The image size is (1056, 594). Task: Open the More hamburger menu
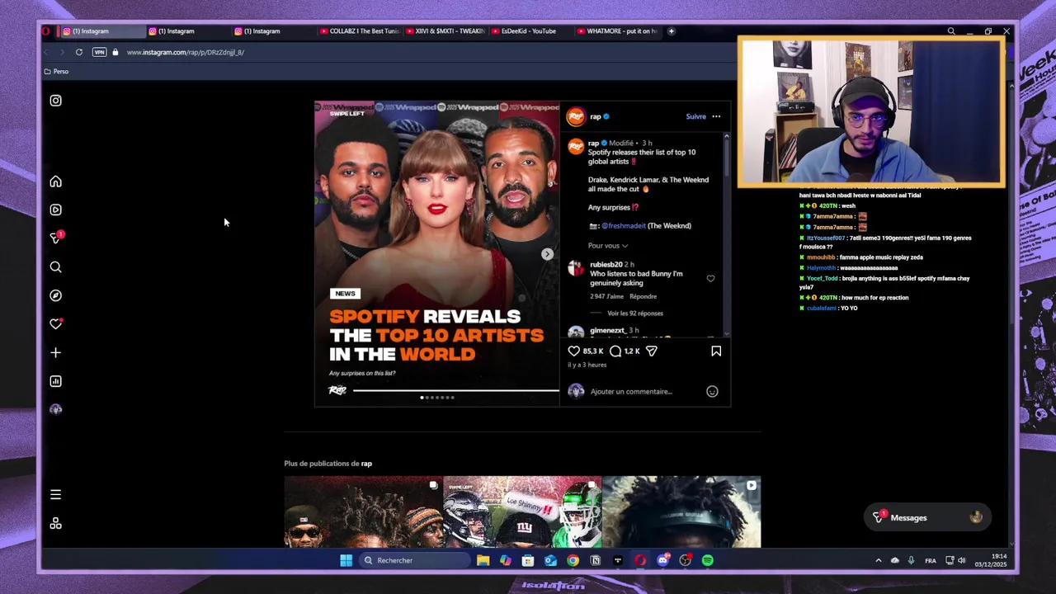(x=55, y=495)
